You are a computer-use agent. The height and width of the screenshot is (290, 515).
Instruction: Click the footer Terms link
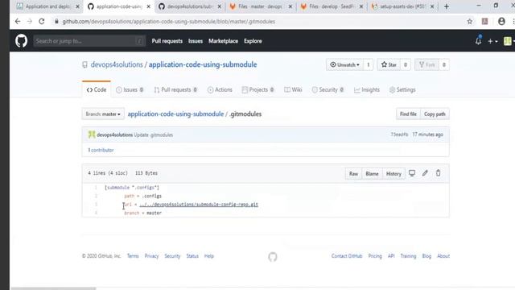133,256
